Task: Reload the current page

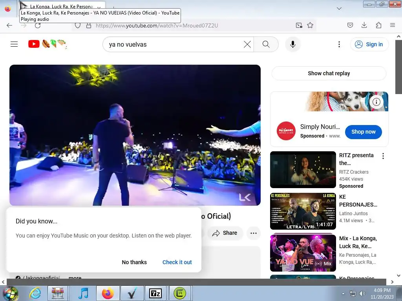Action: 38,25
